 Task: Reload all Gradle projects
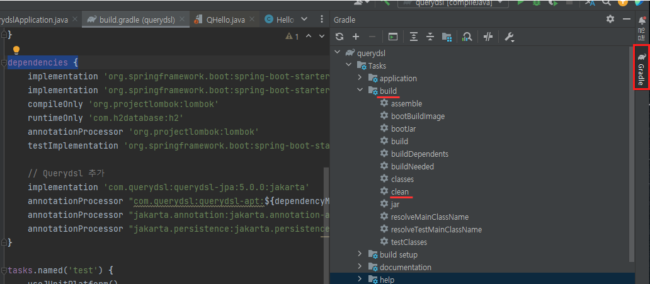click(339, 37)
